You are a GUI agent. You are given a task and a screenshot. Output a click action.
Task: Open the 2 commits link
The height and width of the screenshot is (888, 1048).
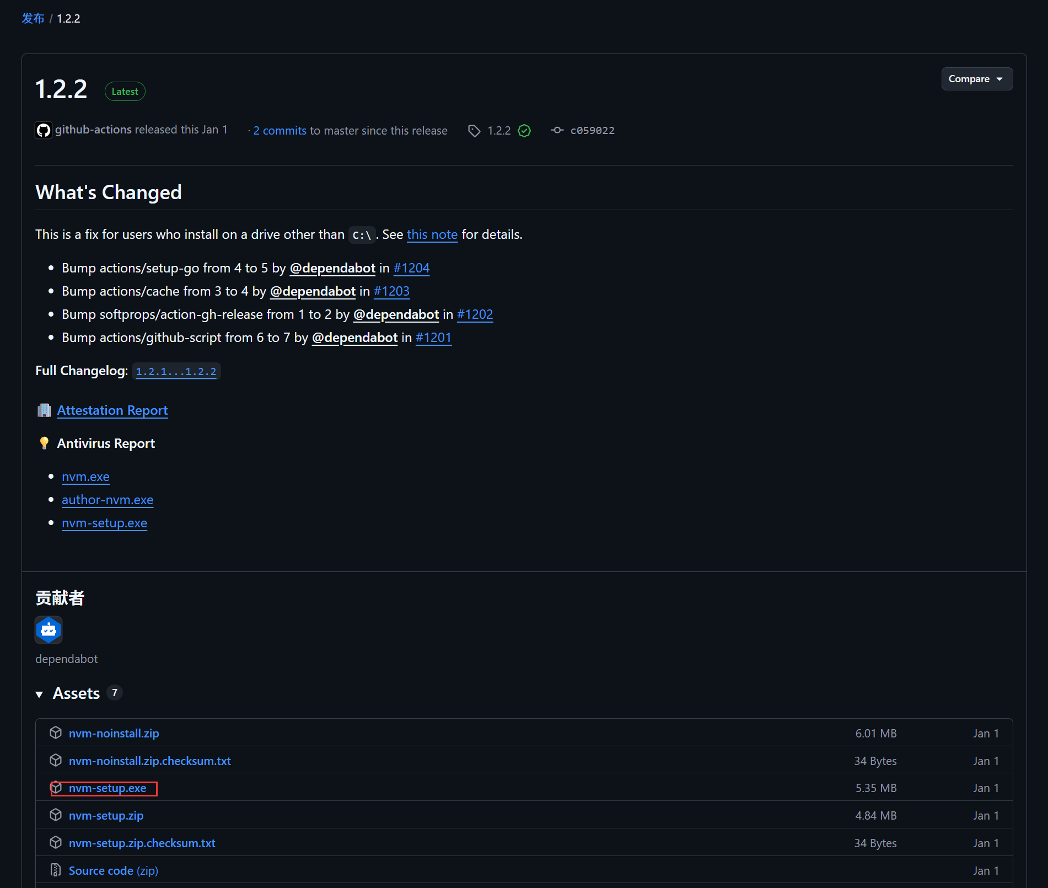[280, 131]
